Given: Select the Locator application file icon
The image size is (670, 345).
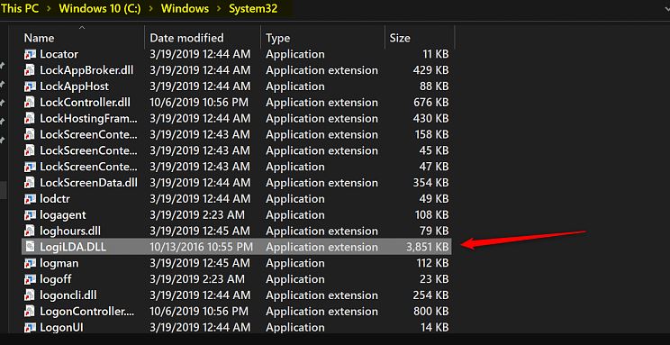Looking at the screenshot, I should pyautogui.click(x=30, y=54).
